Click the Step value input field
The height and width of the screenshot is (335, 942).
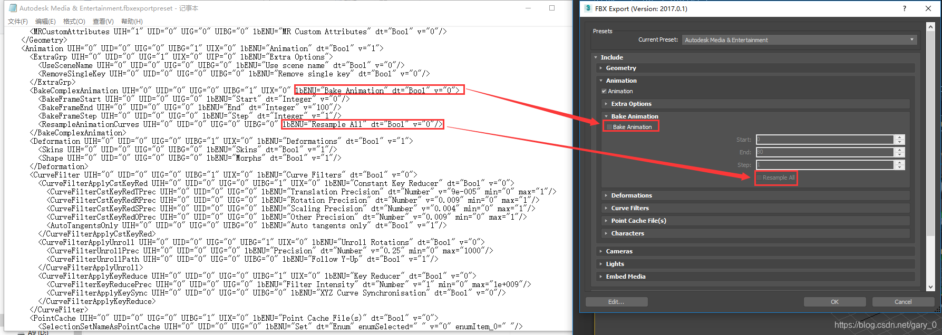tap(825, 165)
